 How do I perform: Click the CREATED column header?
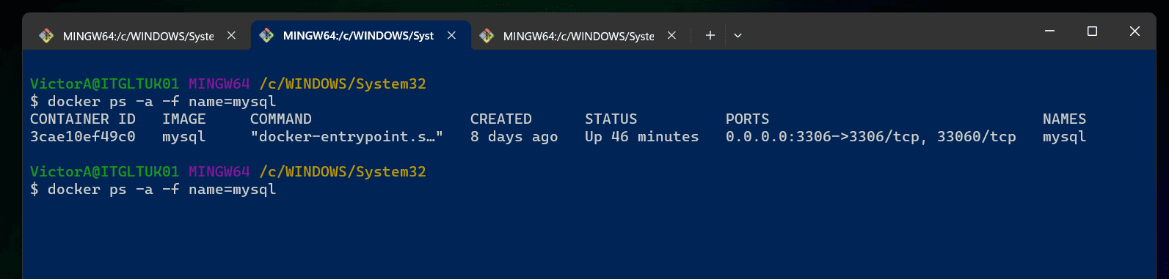click(501, 119)
